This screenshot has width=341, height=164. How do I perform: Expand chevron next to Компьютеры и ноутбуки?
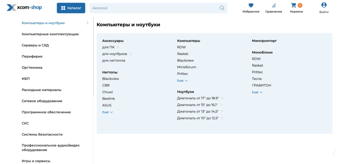tap(88, 23)
